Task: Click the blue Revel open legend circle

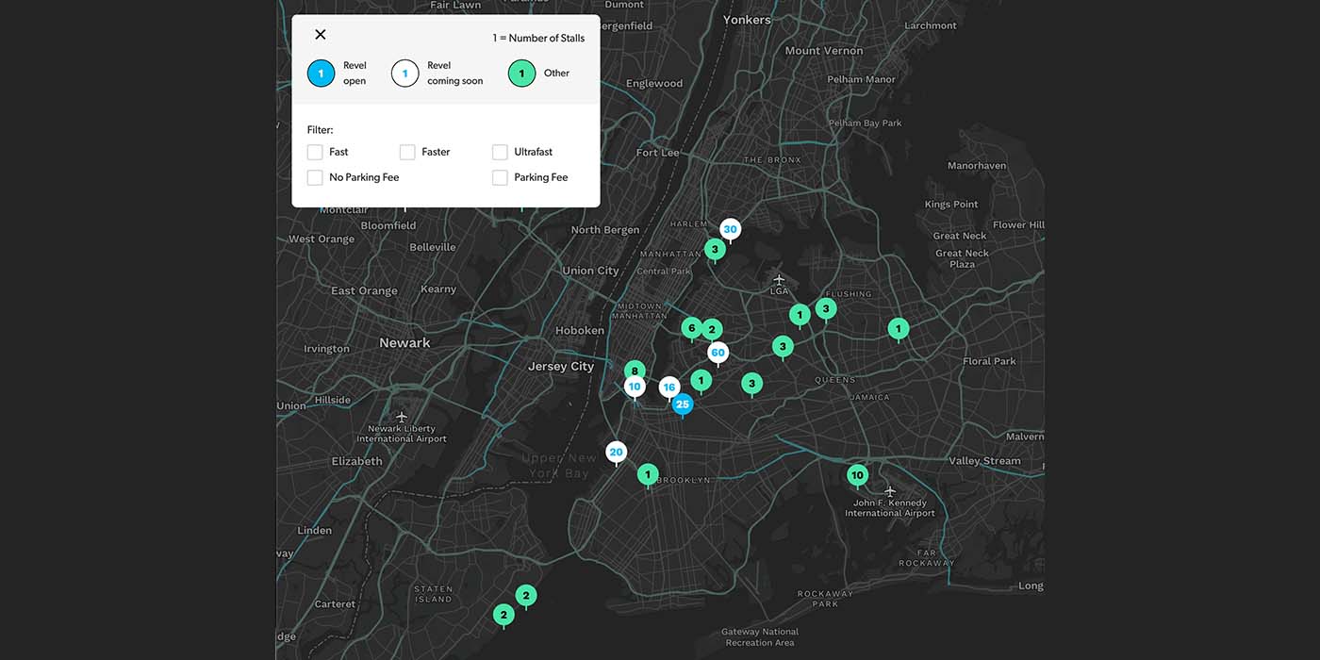Action: (x=321, y=73)
